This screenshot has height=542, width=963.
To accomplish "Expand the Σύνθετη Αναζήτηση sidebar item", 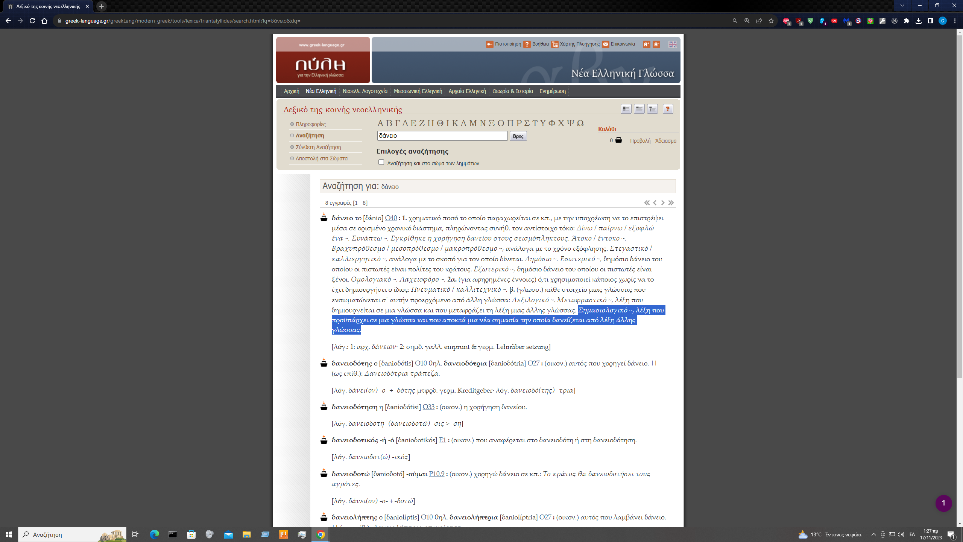I will click(318, 147).
